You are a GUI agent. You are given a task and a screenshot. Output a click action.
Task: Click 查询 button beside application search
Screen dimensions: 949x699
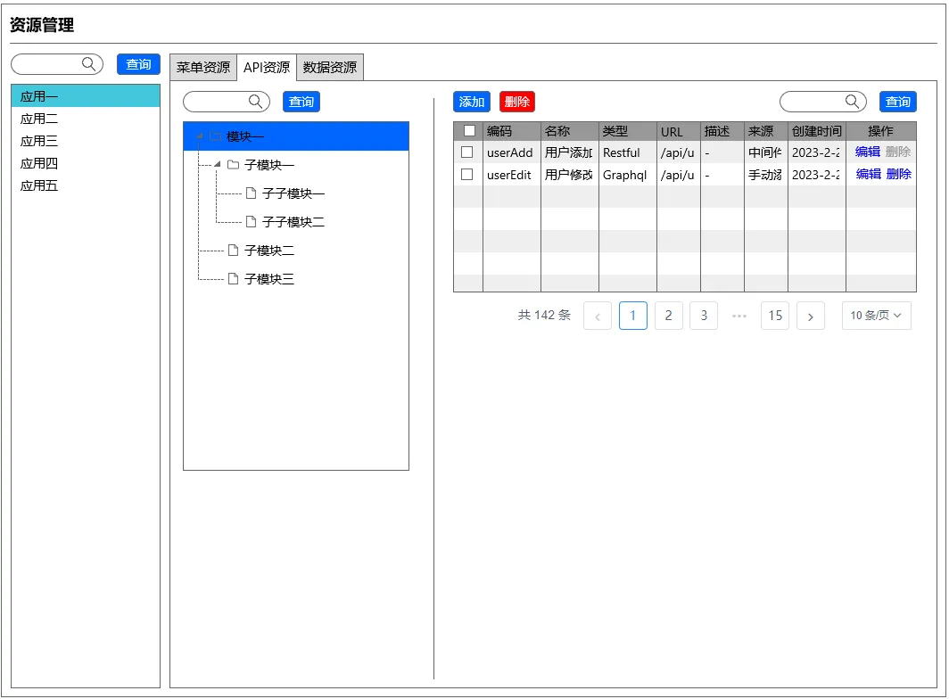[138, 64]
